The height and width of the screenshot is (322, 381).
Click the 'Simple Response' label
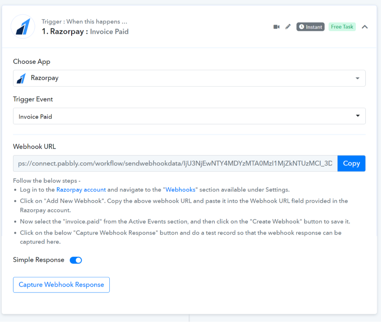(39, 260)
